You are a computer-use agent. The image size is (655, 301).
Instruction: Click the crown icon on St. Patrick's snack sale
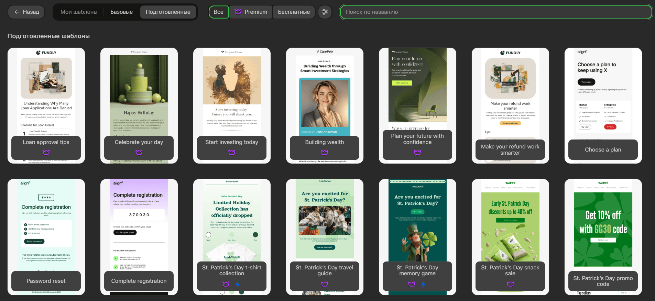(510, 284)
